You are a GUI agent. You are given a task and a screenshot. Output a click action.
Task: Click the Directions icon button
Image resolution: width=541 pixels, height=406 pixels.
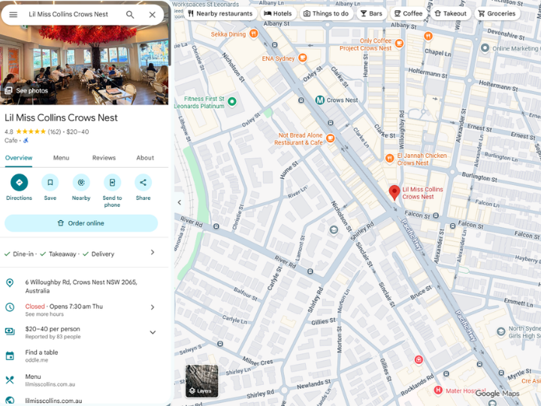coord(19,182)
